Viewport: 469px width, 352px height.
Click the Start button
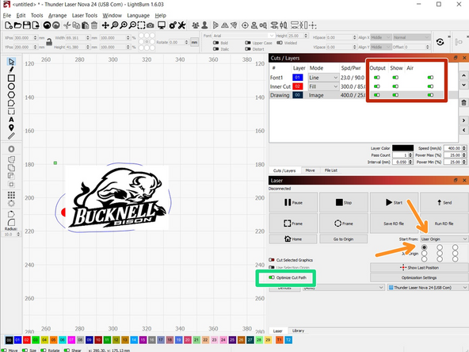click(x=395, y=203)
